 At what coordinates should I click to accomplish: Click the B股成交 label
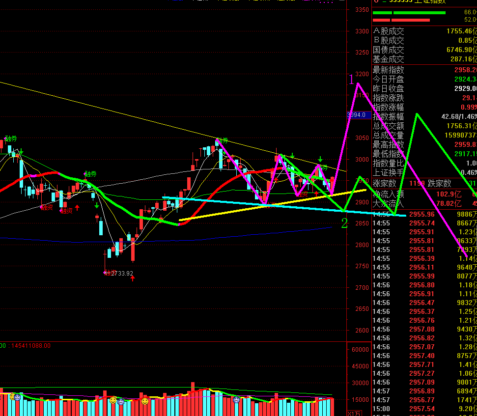point(389,40)
